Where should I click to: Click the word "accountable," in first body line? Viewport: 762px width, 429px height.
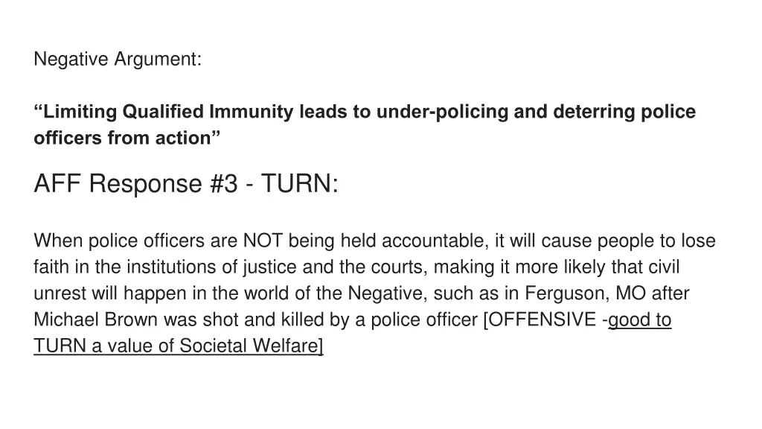click(x=435, y=241)
